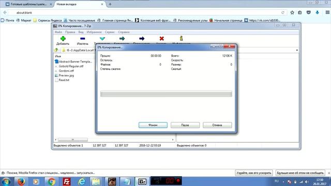Open the 7-Zip path dropdown arrow
The width and height of the screenshot is (331, 186).
pos(297,50)
